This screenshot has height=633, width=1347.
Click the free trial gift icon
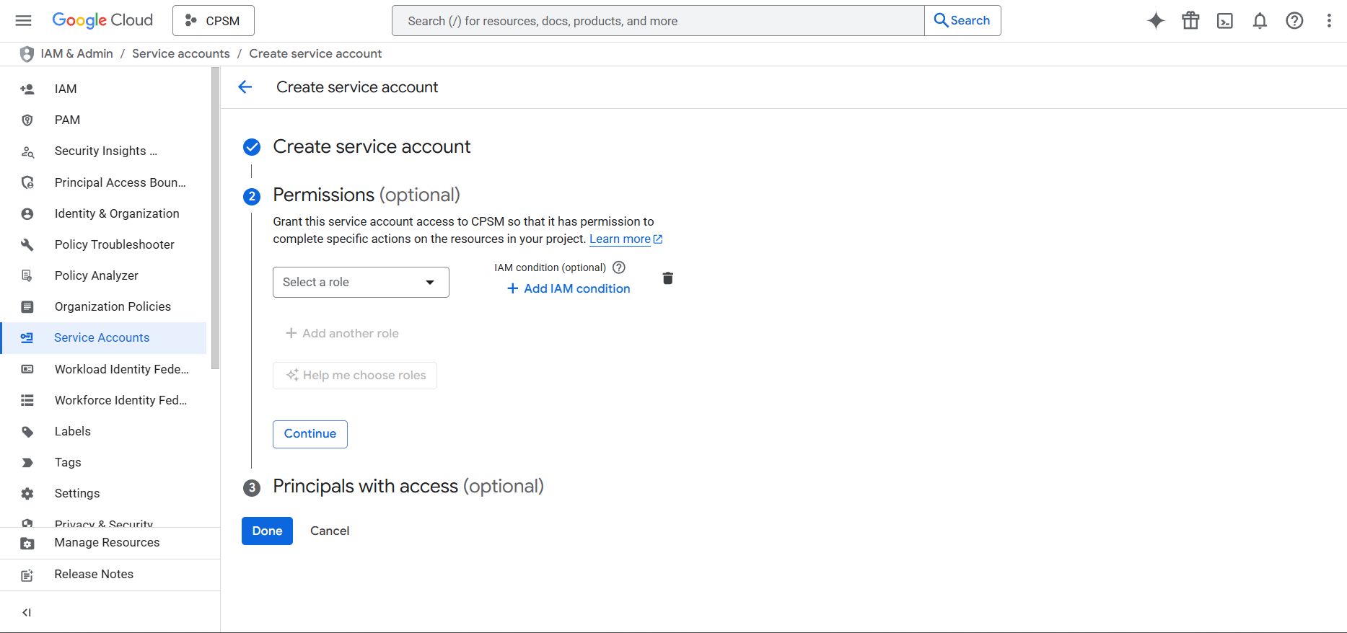1190,20
